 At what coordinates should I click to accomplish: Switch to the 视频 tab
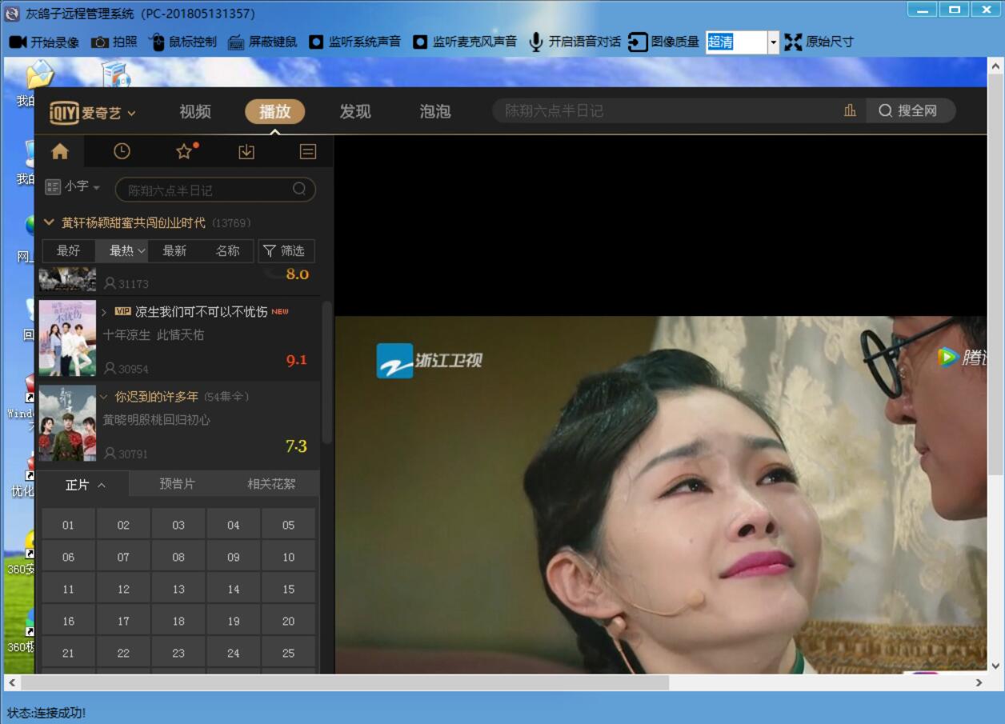tap(195, 112)
